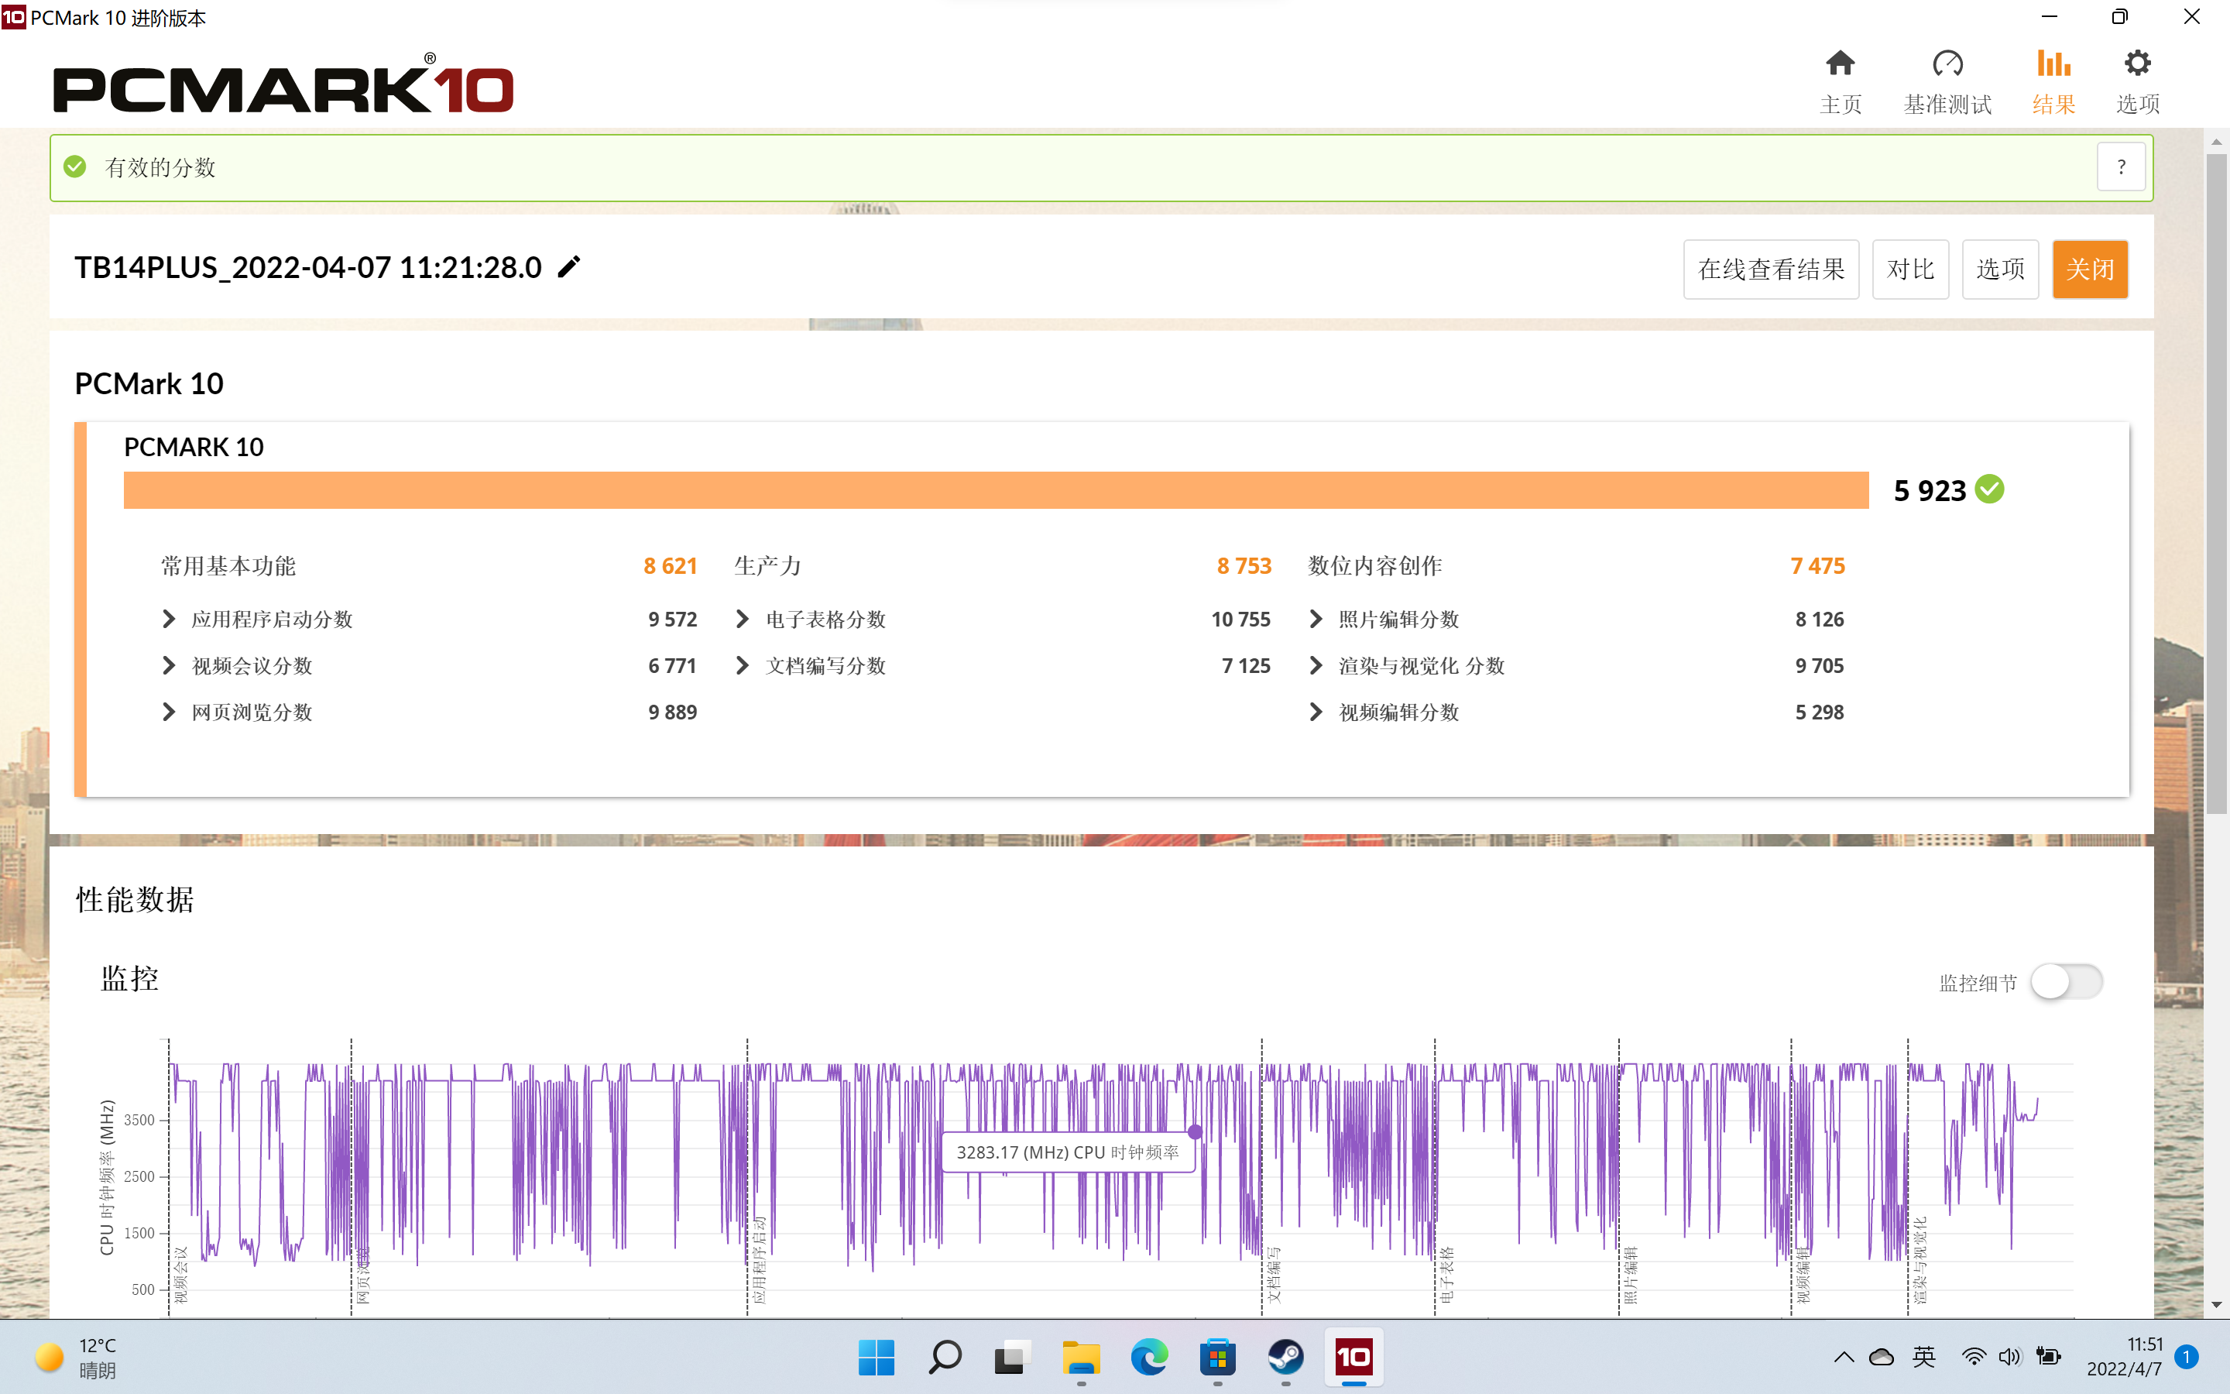Click the green checkmark beside 5 923
This screenshot has width=2230, height=1394.
(1991, 489)
